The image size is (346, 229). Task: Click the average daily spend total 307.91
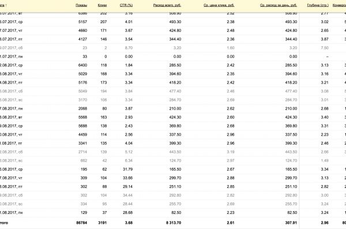(291, 223)
